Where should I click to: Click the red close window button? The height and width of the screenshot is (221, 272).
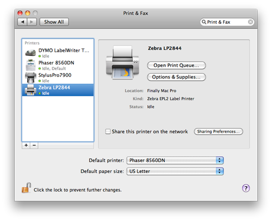pos(20,13)
